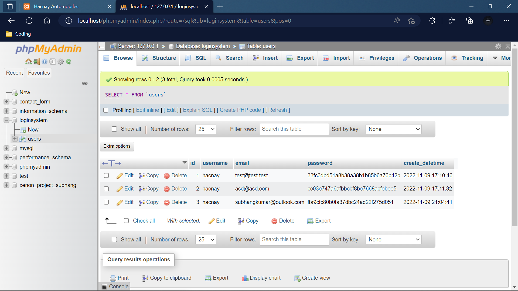Viewport: 518px width, 291px height.
Task: Open the upper Number of rows dropdown
Action: [x=206, y=129]
